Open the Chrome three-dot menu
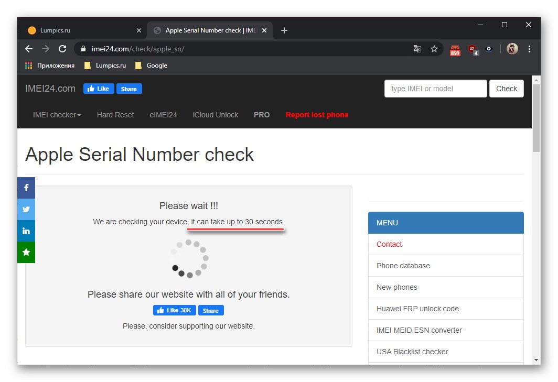Viewport: 558px width, 382px height. pos(529,49)
